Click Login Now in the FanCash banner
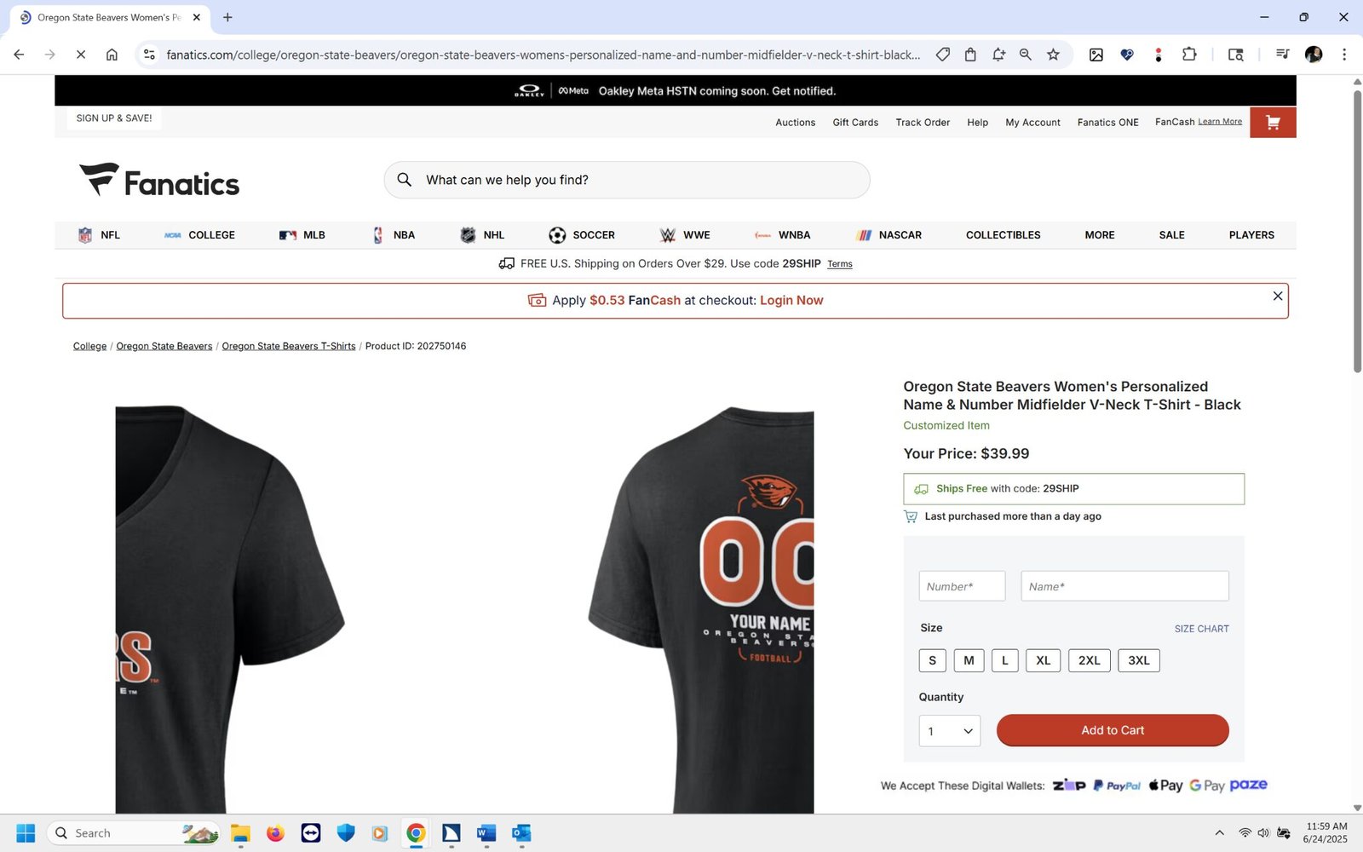This screenshot has height=852, width=1363. click(x=791, y=301)
